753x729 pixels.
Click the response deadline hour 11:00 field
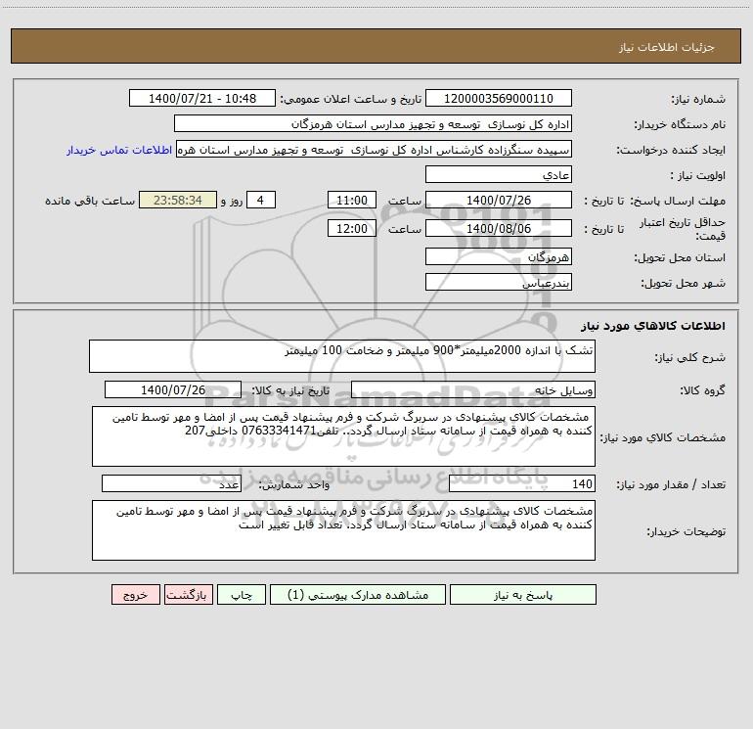351,200
